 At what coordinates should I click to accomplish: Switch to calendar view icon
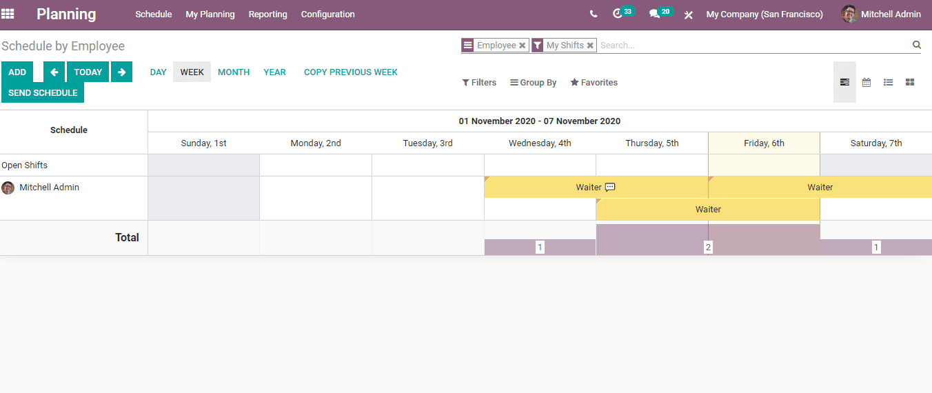[867, 82]
